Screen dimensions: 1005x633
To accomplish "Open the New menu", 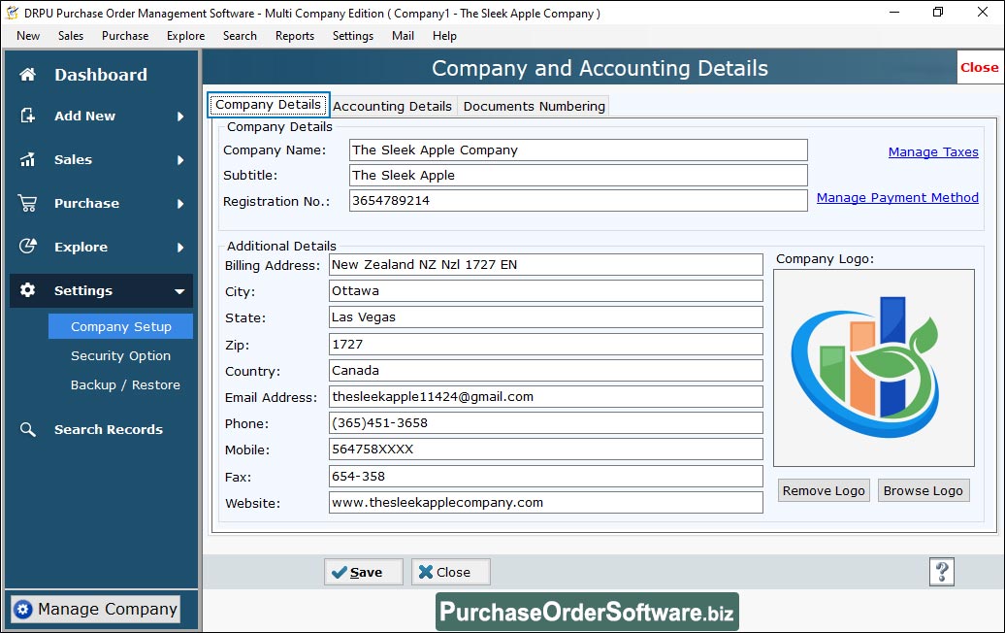I will [28, 36].
